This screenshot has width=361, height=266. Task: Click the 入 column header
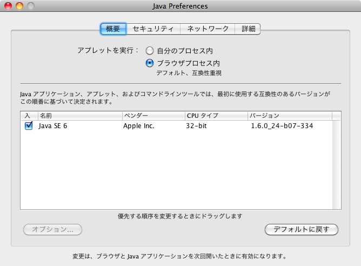(x=28, y=116)
